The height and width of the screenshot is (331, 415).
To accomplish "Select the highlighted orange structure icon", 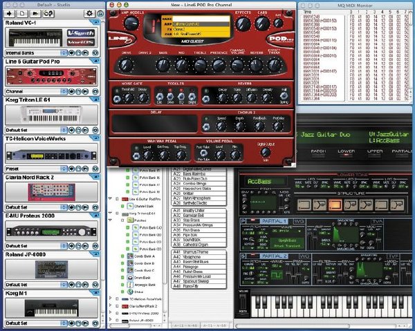I will pyautogui.click(x=335, y=205).
